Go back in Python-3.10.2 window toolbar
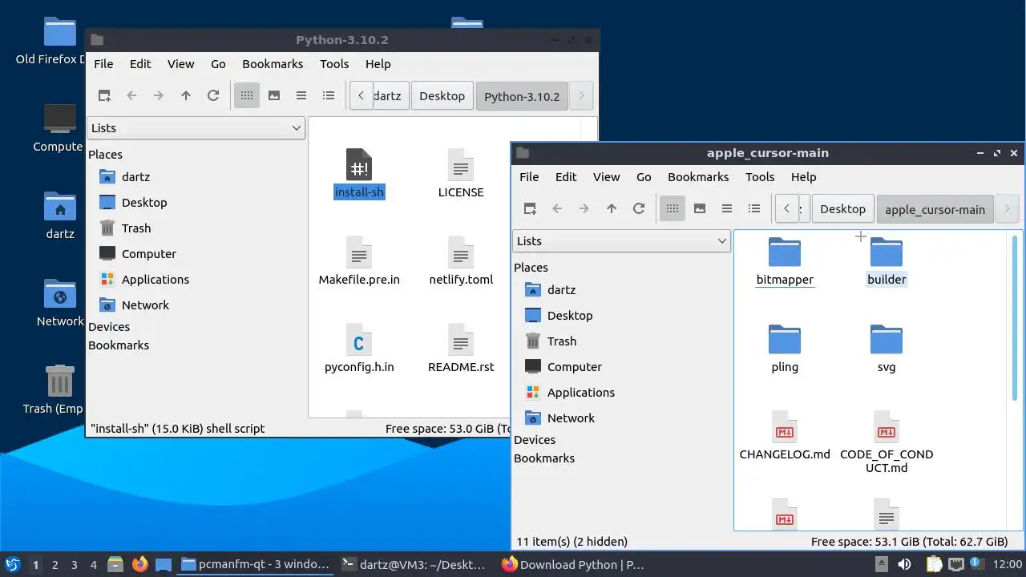The height and width of the screenshot is (577, 1026). (131, 95)
